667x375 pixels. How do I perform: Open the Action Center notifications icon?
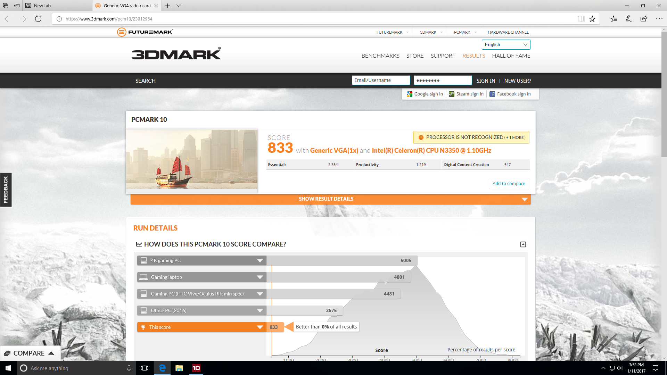coord(656,368)
